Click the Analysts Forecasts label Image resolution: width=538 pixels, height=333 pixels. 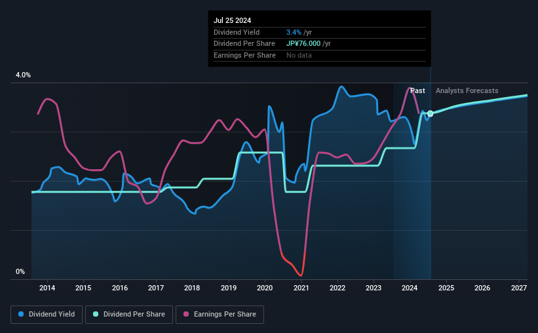[467, 90]
